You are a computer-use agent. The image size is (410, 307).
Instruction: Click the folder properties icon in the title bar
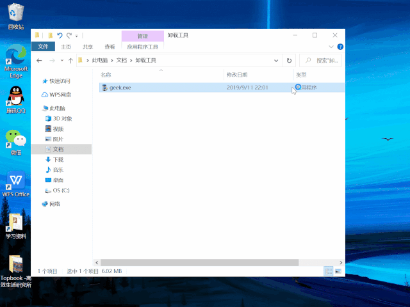point(50,35)
